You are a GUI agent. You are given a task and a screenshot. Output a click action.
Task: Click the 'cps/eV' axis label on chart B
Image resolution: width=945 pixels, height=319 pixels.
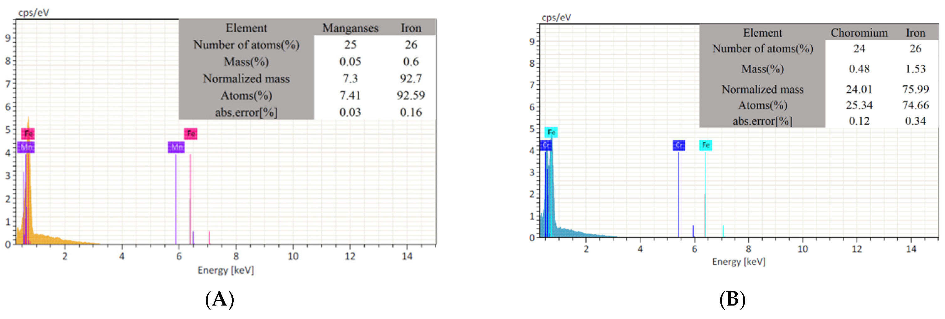tap(556, 18)
